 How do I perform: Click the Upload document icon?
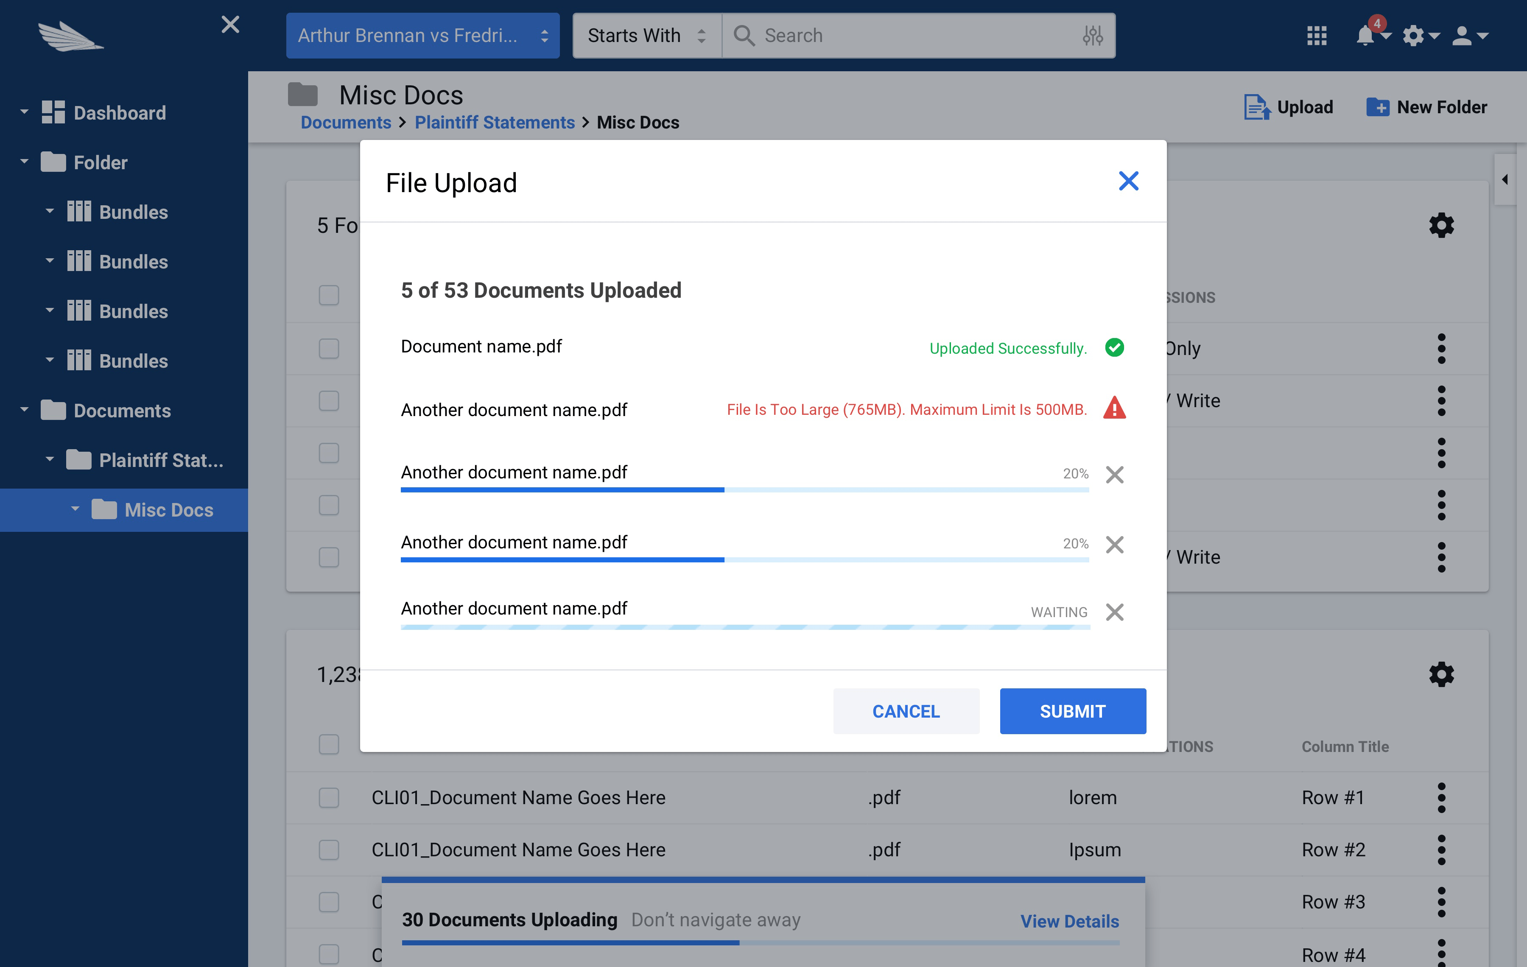coord(1257,107)
